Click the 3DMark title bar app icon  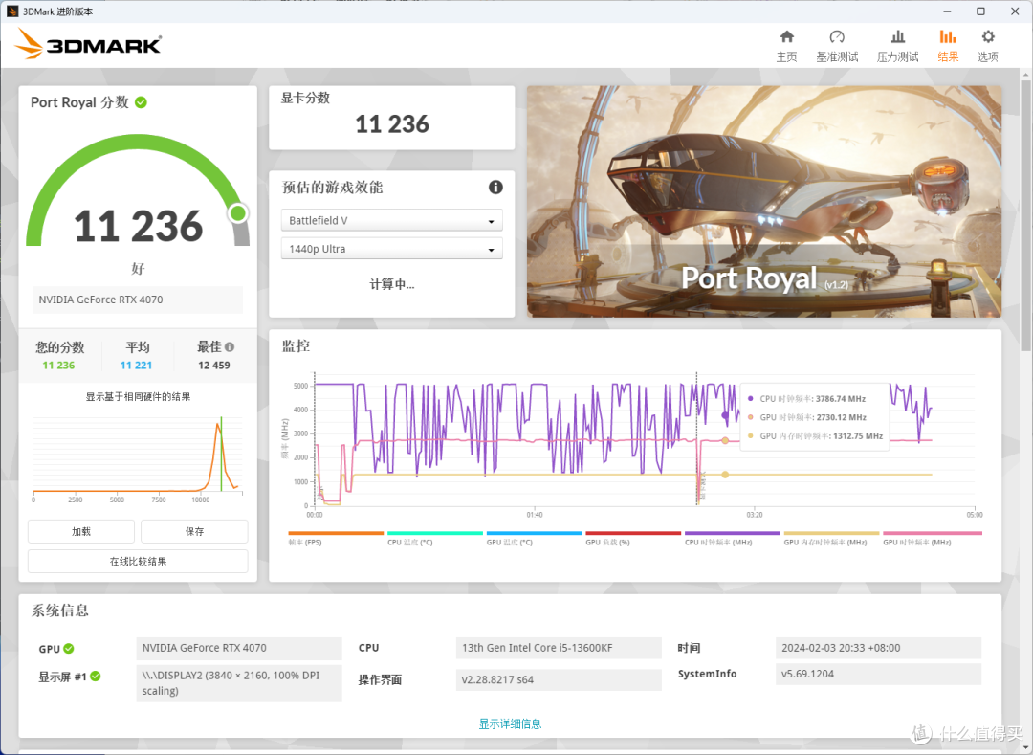[x=11, y=11]
